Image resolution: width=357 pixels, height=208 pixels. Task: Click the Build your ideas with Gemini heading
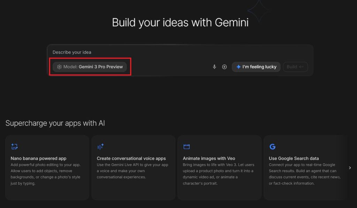pos(180,23)
